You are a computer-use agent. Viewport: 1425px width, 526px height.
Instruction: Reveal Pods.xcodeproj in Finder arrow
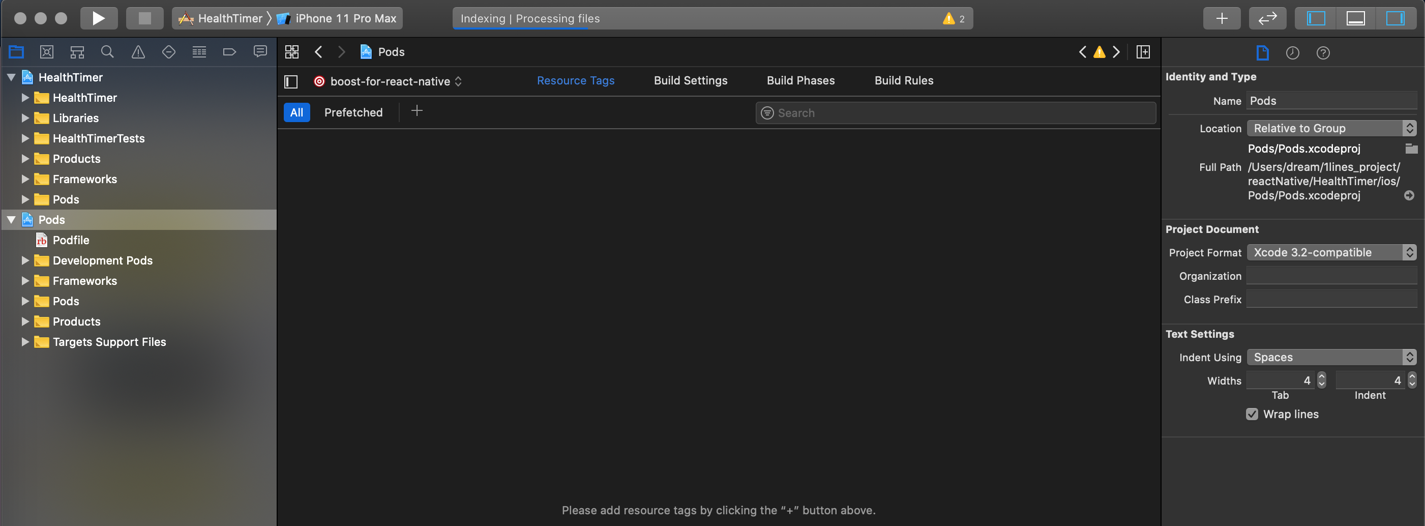click(1409, 196)
